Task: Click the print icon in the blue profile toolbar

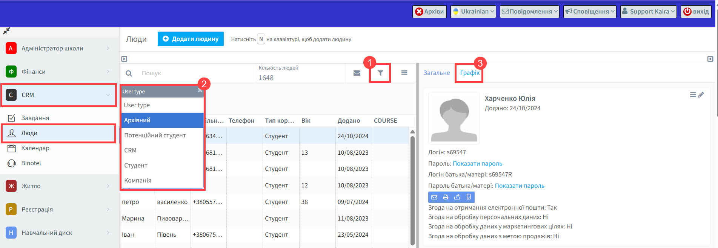Action: pos(446,197)
